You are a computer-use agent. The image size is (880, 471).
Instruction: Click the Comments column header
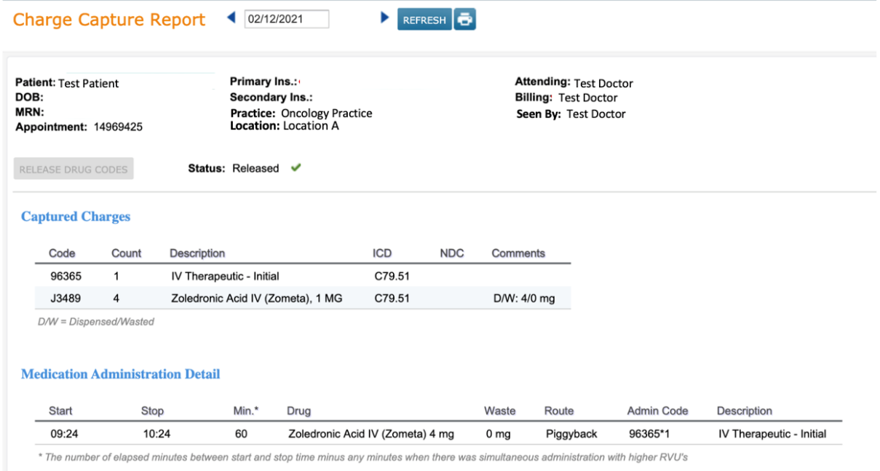tap(518, 253)
